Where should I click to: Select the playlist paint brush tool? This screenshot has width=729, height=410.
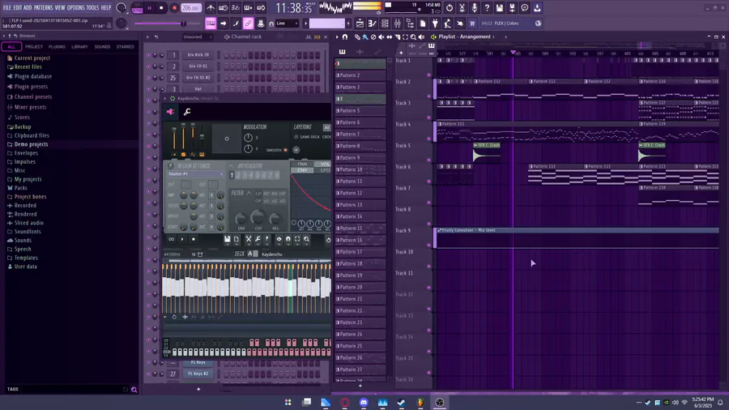point(365,36)
